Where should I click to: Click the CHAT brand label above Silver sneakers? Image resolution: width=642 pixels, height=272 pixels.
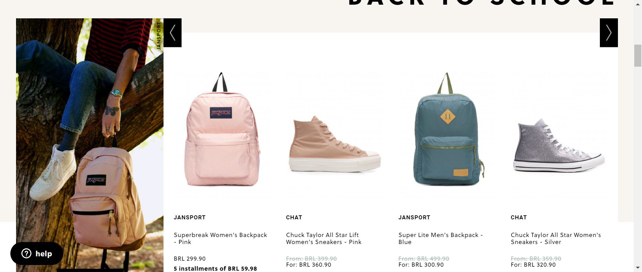[519, 217]
